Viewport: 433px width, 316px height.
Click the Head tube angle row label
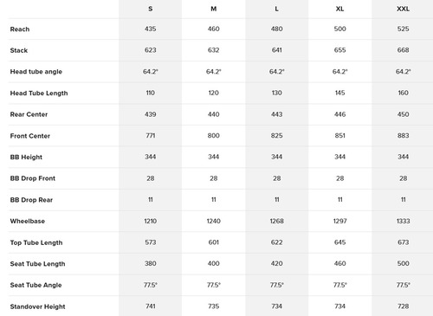(x=36, y=72)
